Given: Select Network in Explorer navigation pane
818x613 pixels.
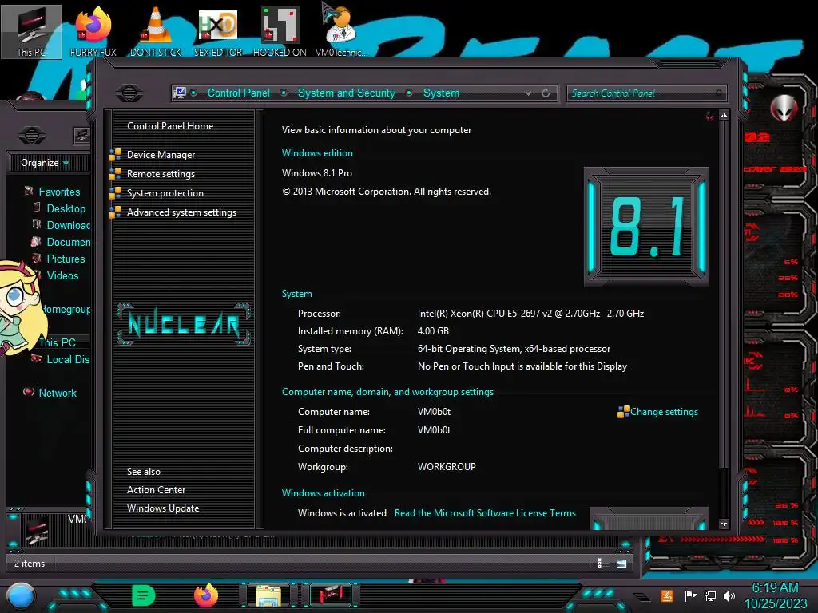Looking at the screenshot, I should (x=58, y=393).
